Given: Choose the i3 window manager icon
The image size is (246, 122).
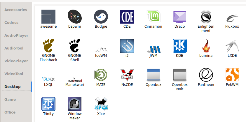Looking at the screenshot, I should 127,46.
